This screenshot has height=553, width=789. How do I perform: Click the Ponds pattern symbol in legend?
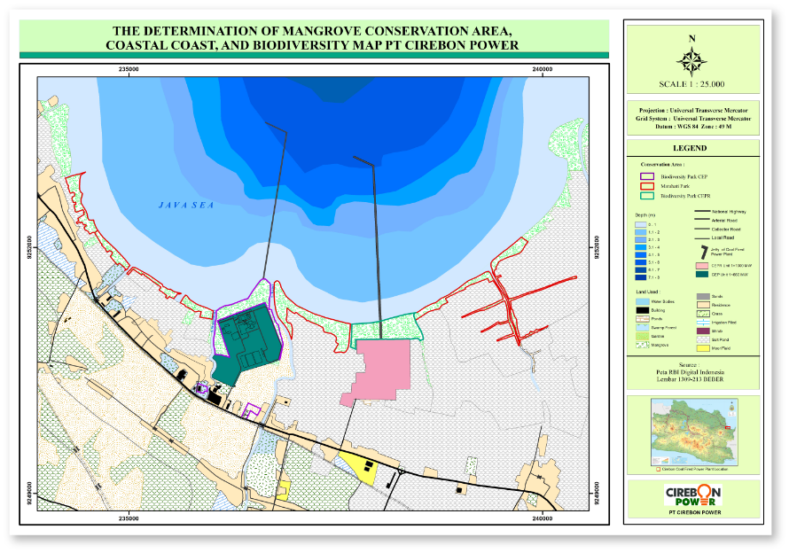(643, 319)
